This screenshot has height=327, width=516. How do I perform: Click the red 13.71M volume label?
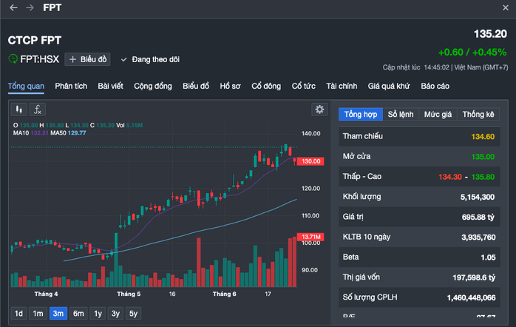(x=310, y=237)
